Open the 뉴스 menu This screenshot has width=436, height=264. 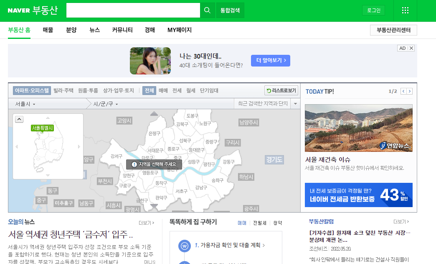click(94, 30)
